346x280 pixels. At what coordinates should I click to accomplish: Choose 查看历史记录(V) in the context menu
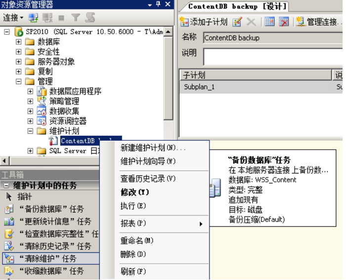[148, 179]
